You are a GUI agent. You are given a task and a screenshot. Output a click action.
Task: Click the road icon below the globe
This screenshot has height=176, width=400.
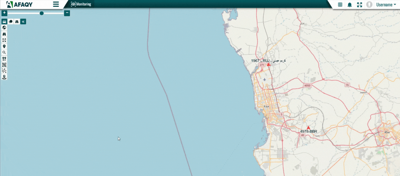pos(4,34)
